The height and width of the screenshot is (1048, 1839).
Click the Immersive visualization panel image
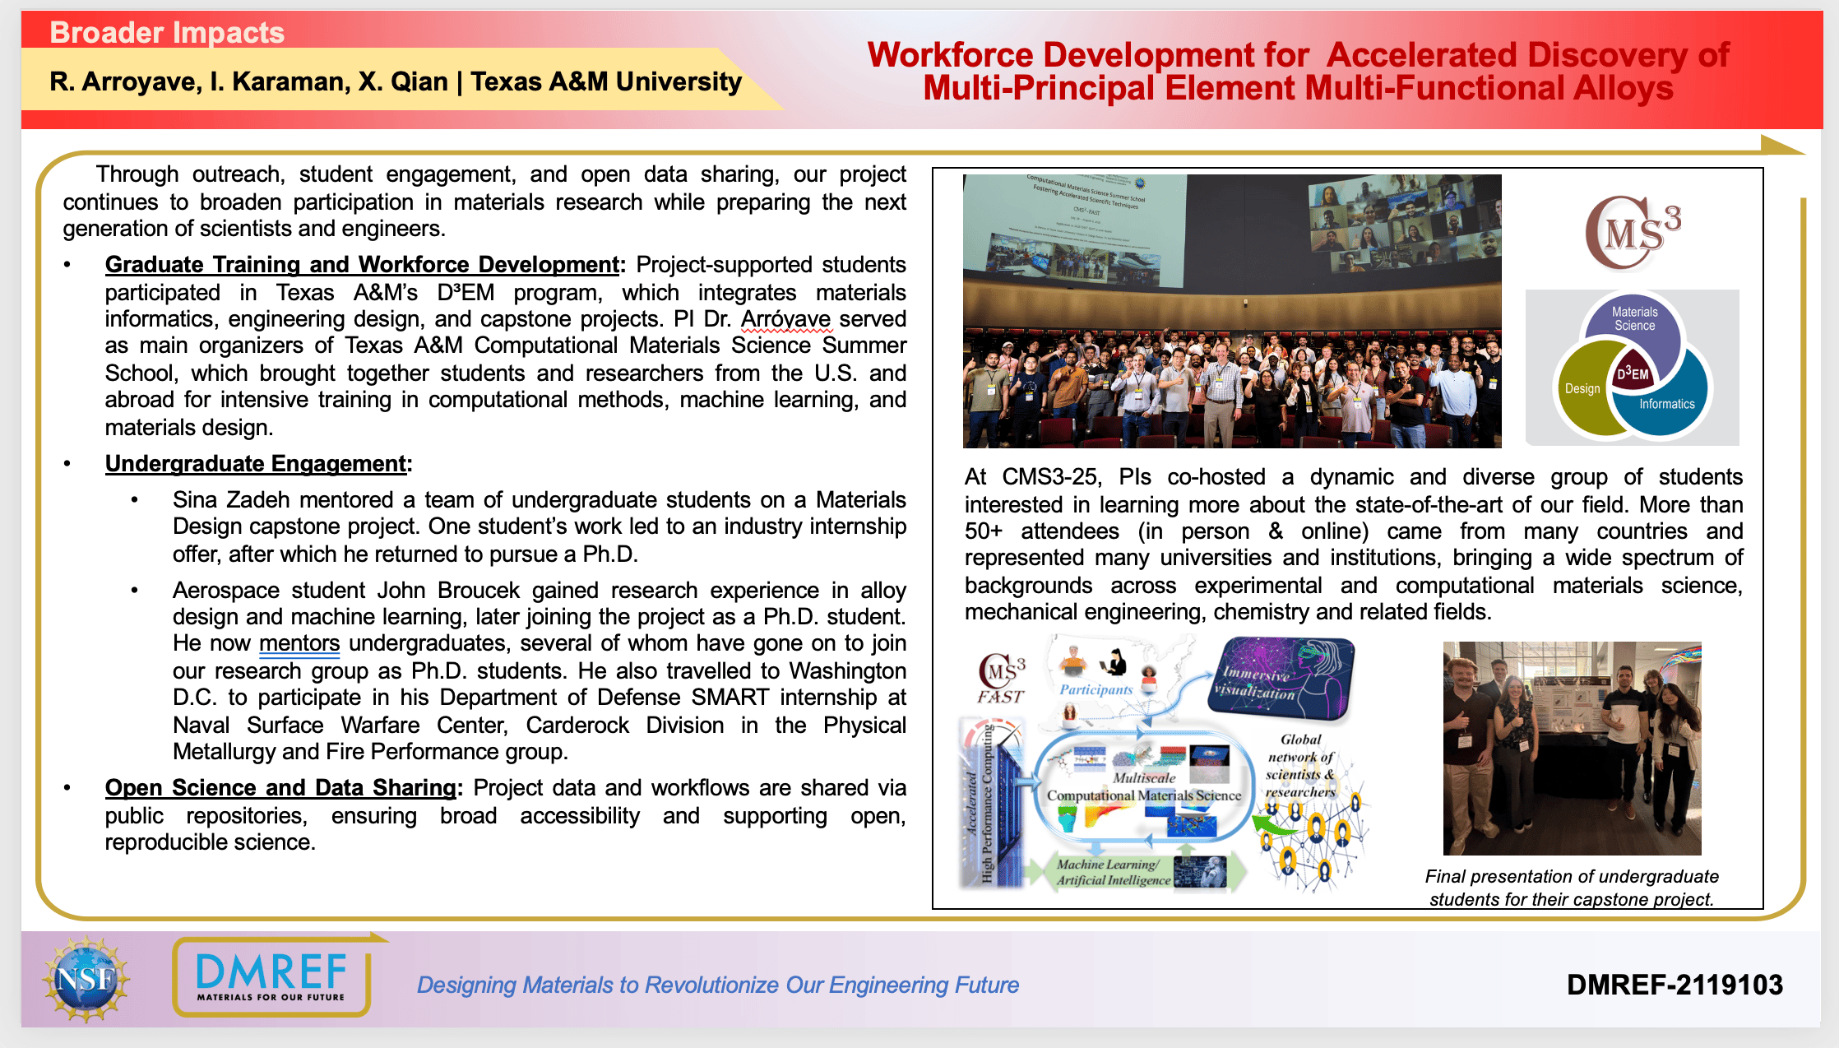click(1281, 679)
